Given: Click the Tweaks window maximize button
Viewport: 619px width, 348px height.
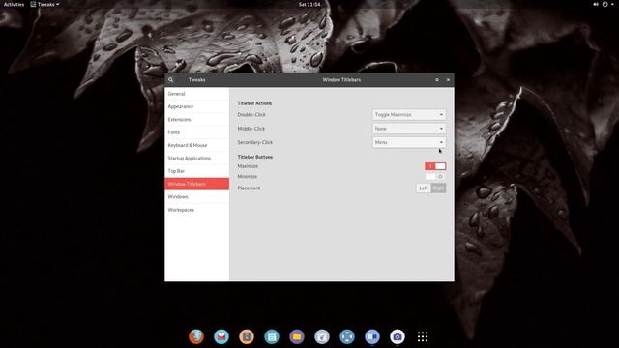Looking at the screenshot, I should (x=437, y=79).
